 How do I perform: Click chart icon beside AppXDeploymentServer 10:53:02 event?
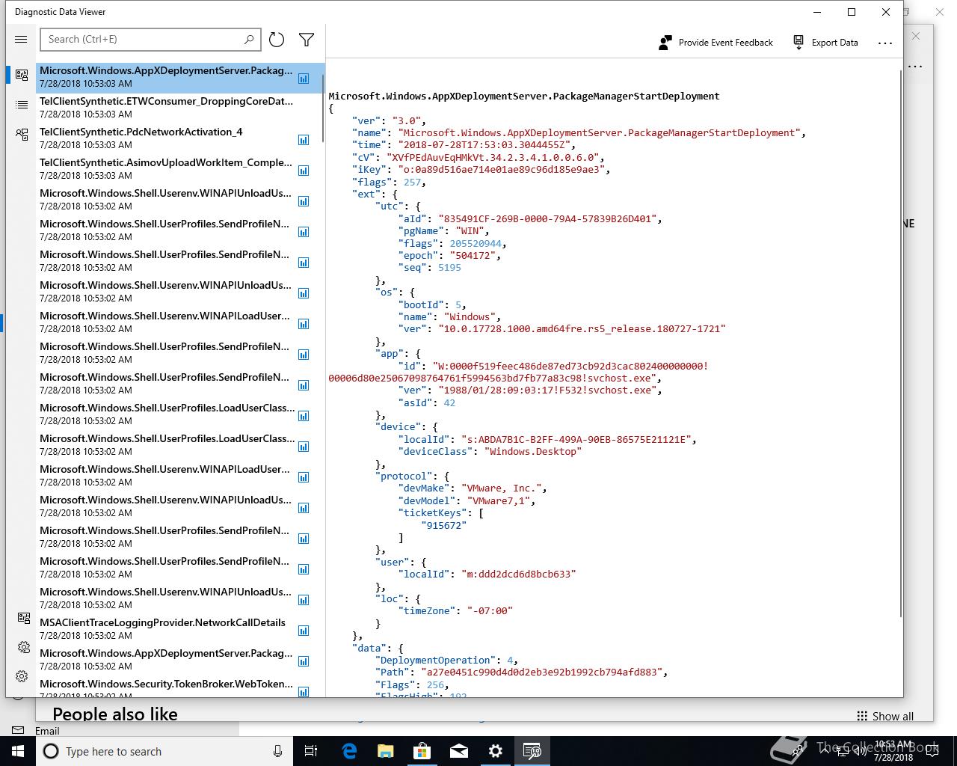click(x=304, y=661)
